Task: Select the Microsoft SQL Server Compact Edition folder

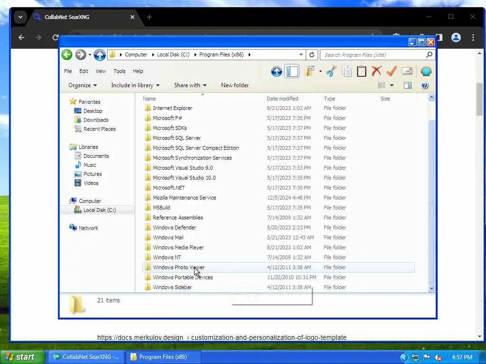Action: (196, 148)
